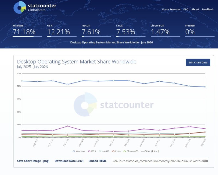Toggle the Chrome OS series in the legend
Image resolution: width=218 pixels, height=175 pixels.
tap(131, 151)
